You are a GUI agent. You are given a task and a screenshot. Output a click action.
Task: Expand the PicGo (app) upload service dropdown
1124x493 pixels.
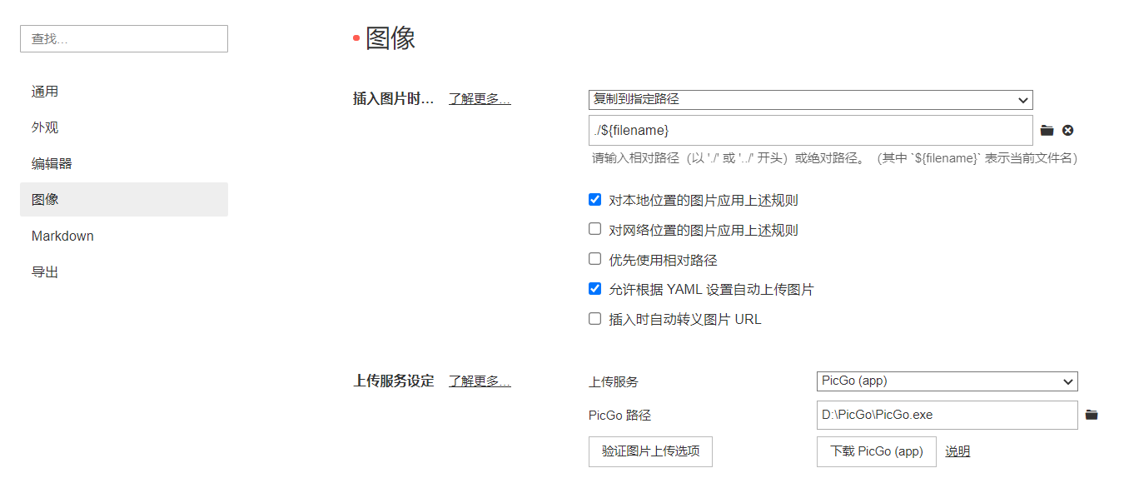point(947,381)
